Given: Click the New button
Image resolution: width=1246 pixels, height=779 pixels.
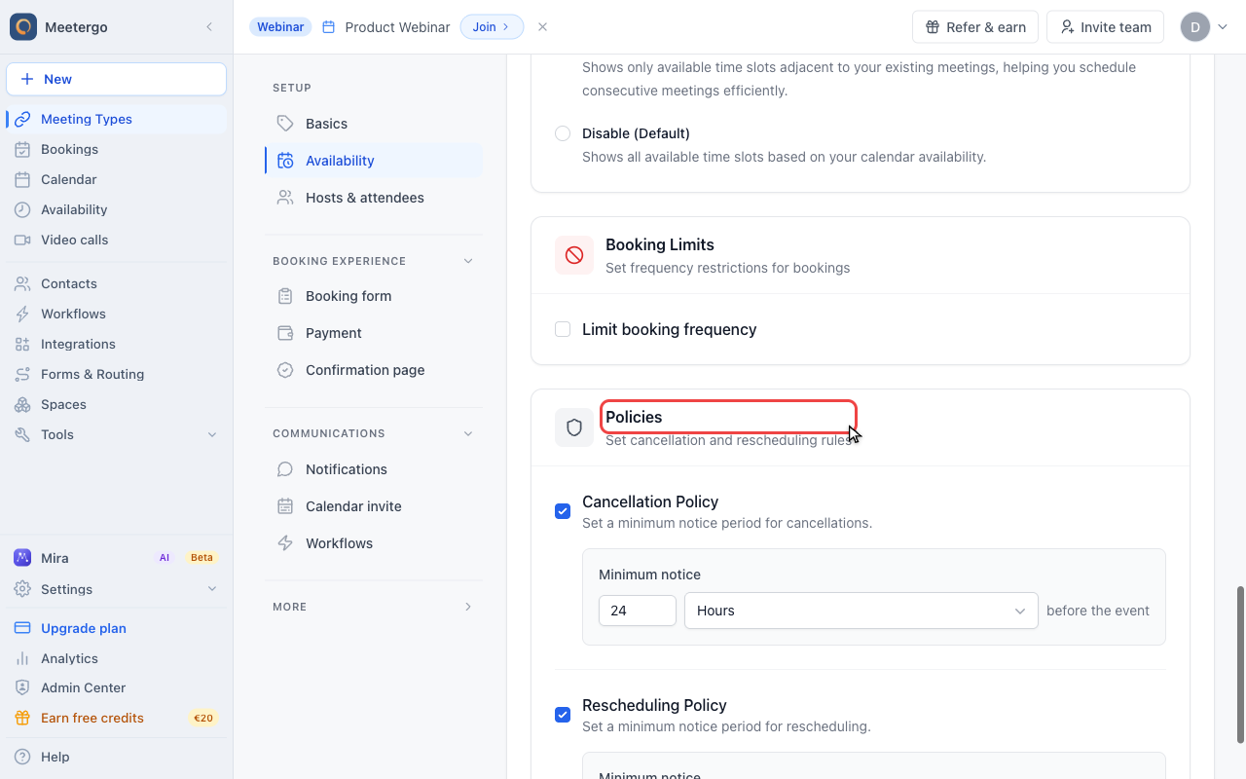Looking at the screenshot, I should point(116,79).
